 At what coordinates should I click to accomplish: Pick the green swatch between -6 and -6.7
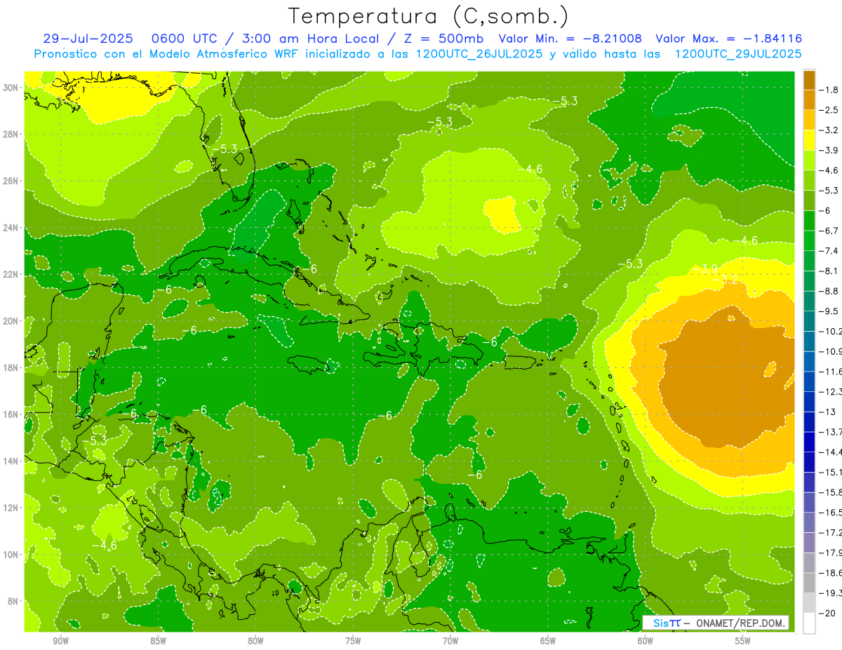809,221
